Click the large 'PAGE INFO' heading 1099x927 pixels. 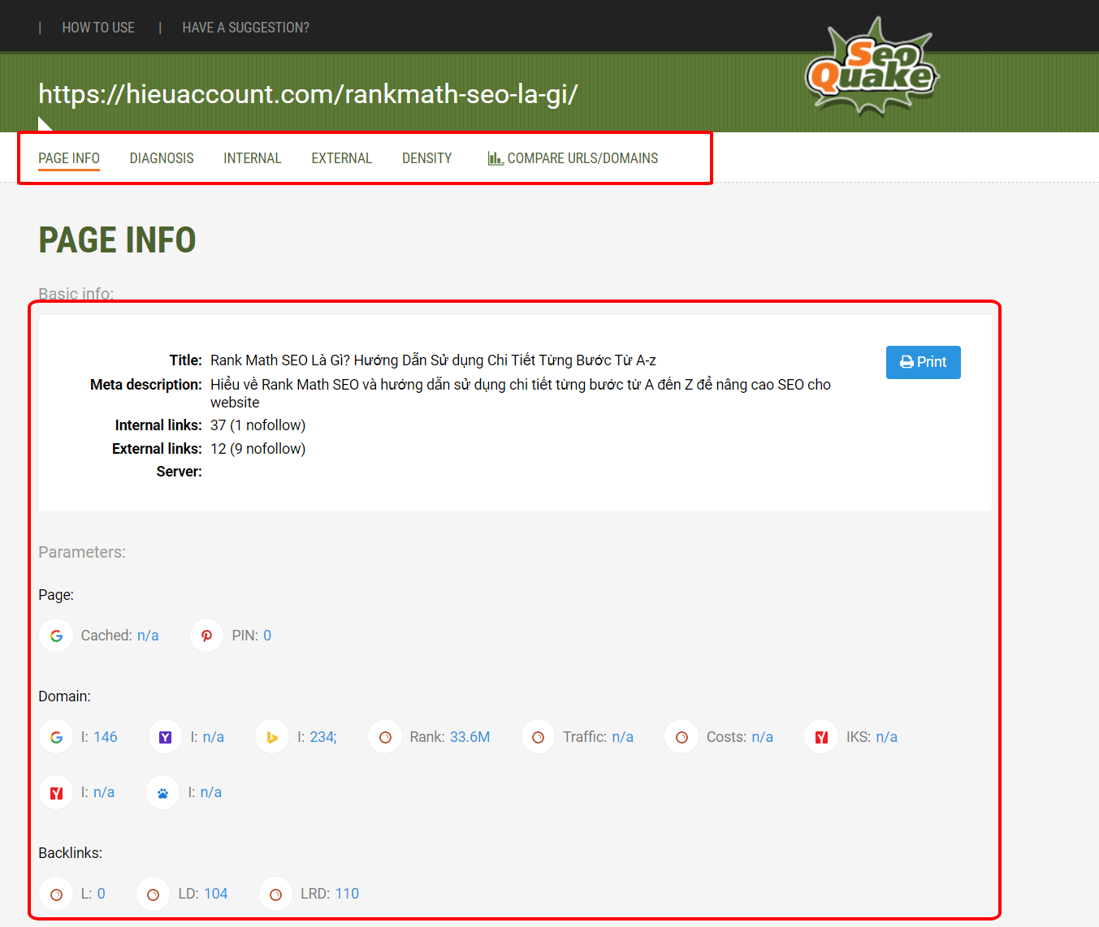point(118,240)
